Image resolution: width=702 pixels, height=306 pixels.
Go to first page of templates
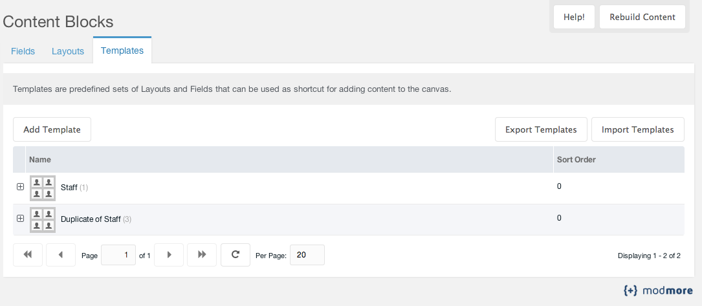click(28, 254)
